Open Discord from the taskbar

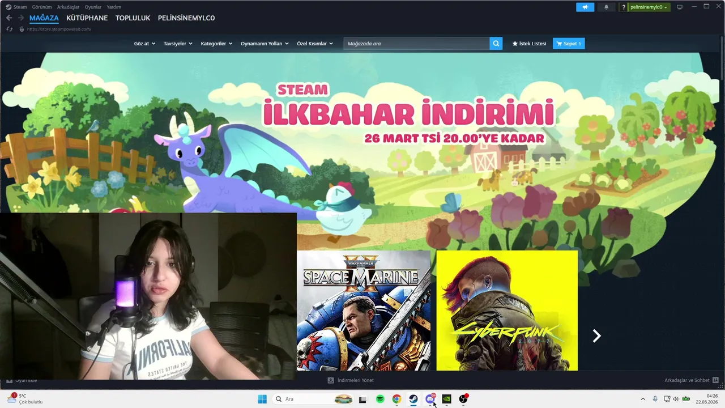click(430, 399)
